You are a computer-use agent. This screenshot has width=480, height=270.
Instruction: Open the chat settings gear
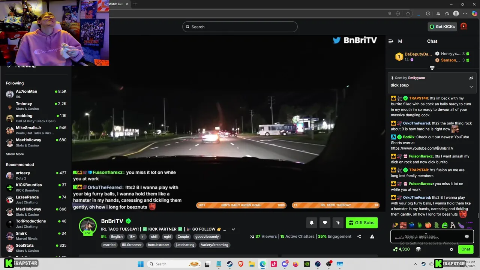coord(451,249)
